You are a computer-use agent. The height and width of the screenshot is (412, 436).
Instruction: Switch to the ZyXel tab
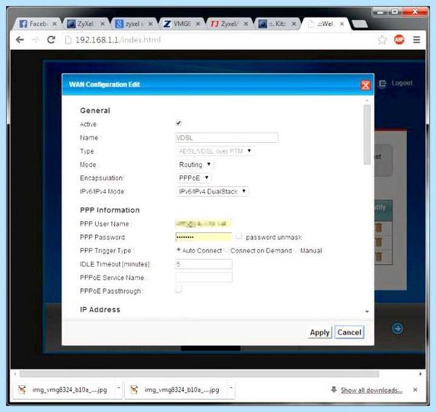[85, 24]
